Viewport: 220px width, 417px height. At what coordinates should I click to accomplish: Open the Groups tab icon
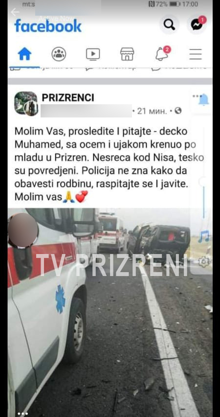tap(59, 54)
